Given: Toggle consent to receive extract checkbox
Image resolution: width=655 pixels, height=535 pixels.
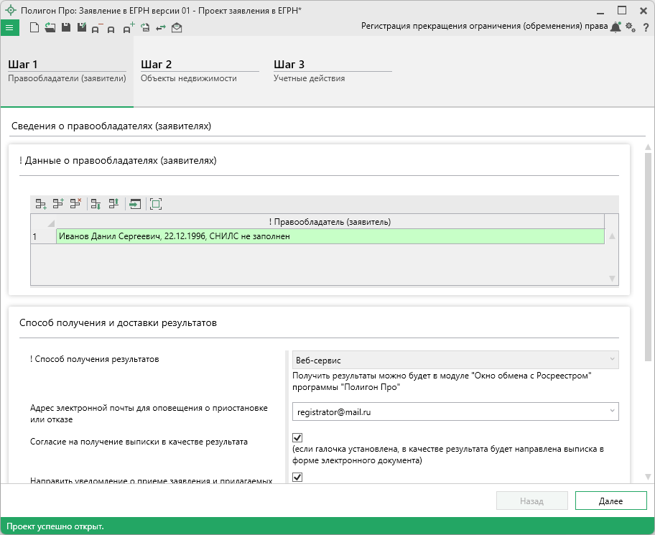Looking at the screenshot, I should (x=297, y=437).
